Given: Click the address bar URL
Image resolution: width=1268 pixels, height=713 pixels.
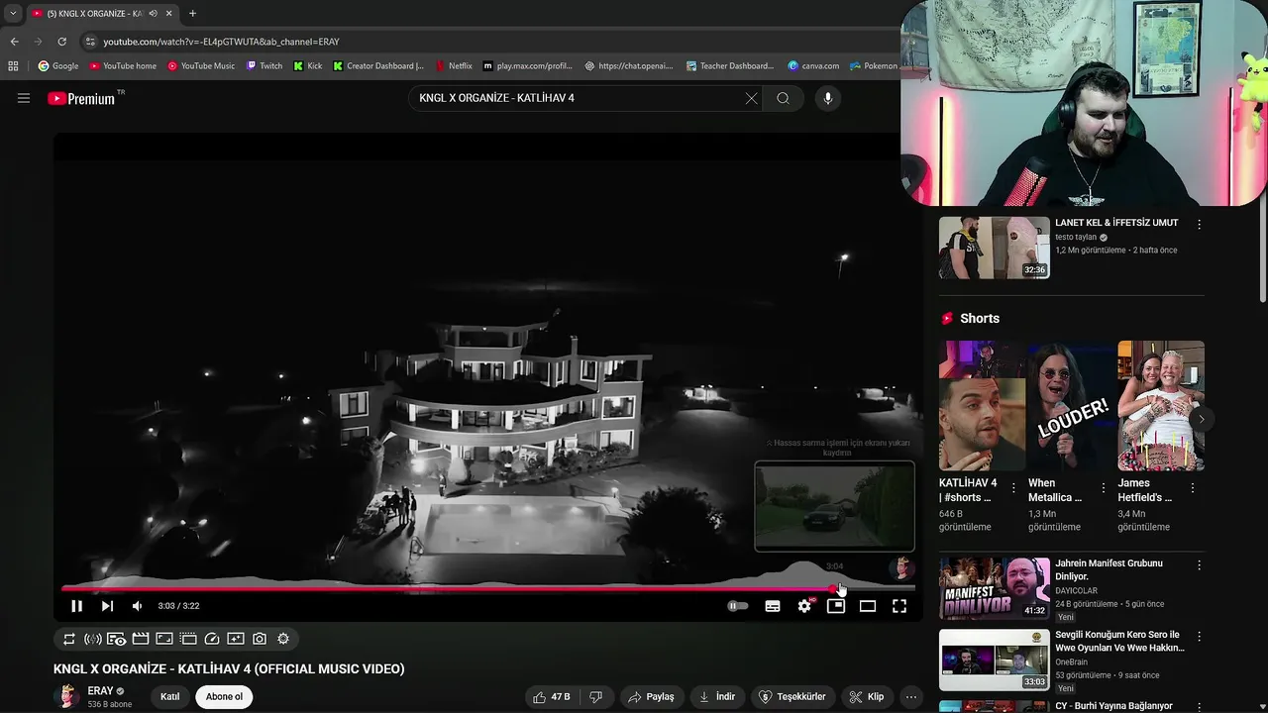Looking at the screenshot, I should 222,42.
